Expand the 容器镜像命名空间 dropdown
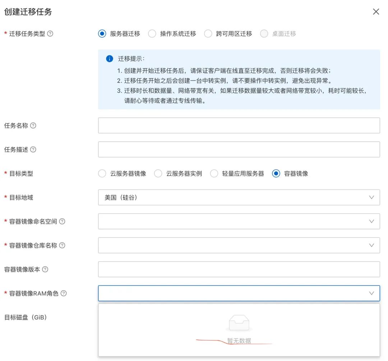The height and width of the screenshot is (361, 388). pyautogui.click(x=239, y=221)
